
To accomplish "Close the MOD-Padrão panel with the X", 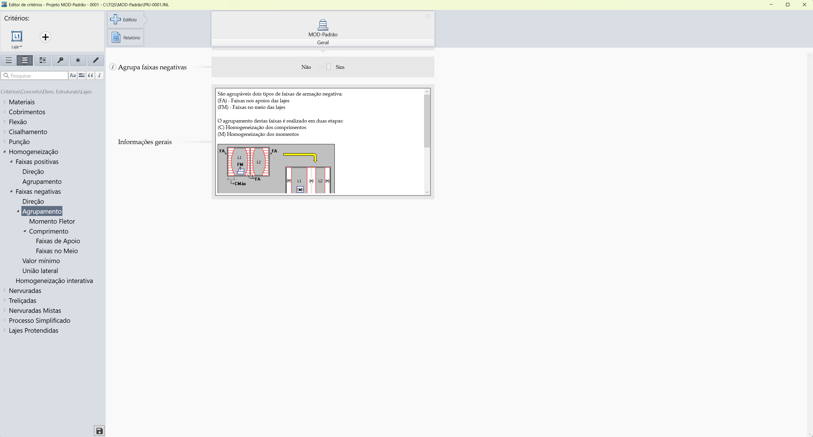I will (x=428, y=16).
